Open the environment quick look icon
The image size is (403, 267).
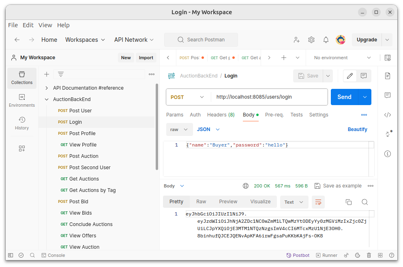pyautogui.click(x=388, y=58)
